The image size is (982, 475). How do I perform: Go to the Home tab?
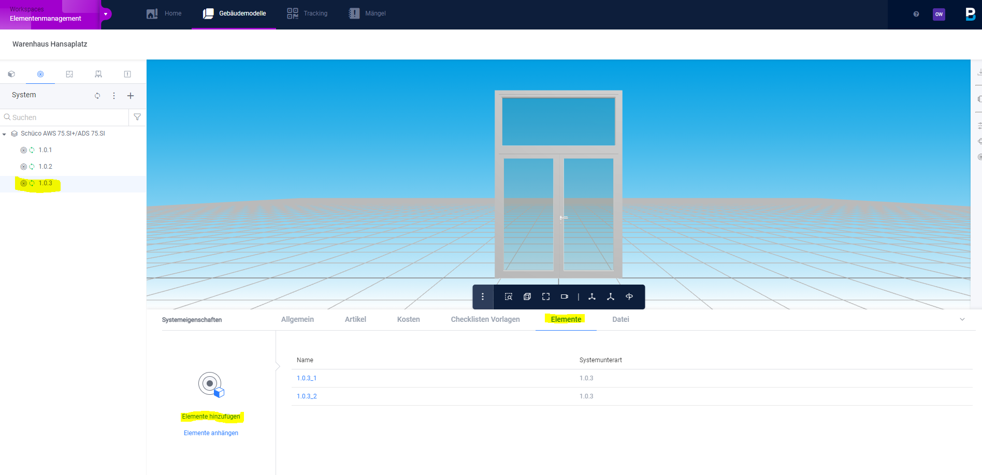(164, 13)
